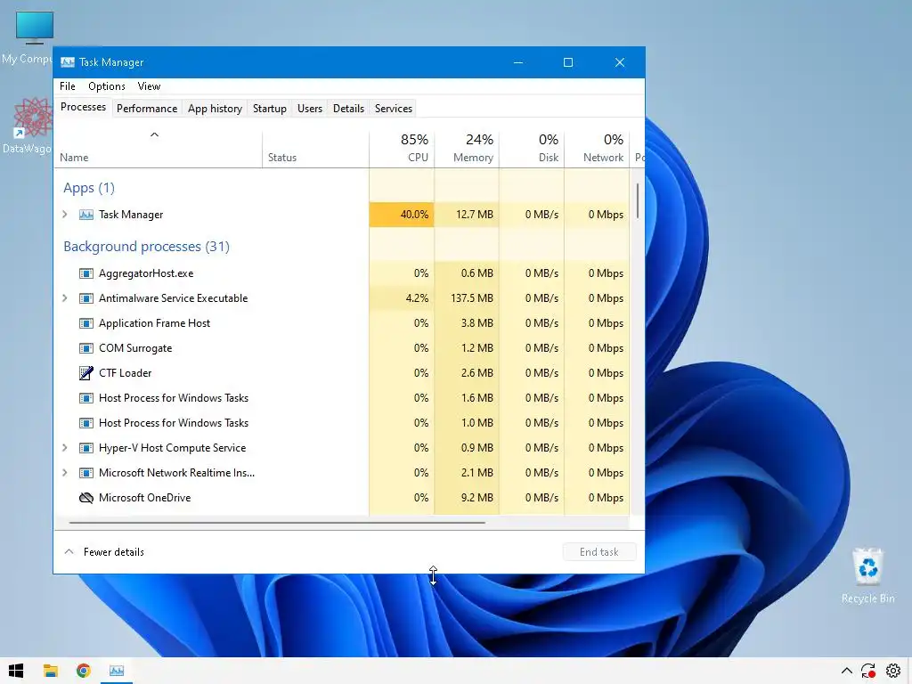The image size is (912, 684).
Task: Sort by the Name column header
Action: point(159,149)
